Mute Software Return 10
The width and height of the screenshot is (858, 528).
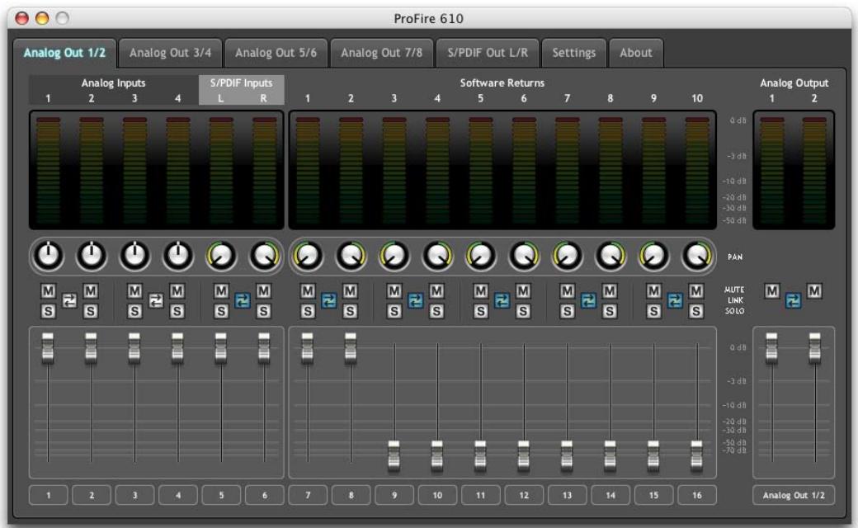[696, 290]
